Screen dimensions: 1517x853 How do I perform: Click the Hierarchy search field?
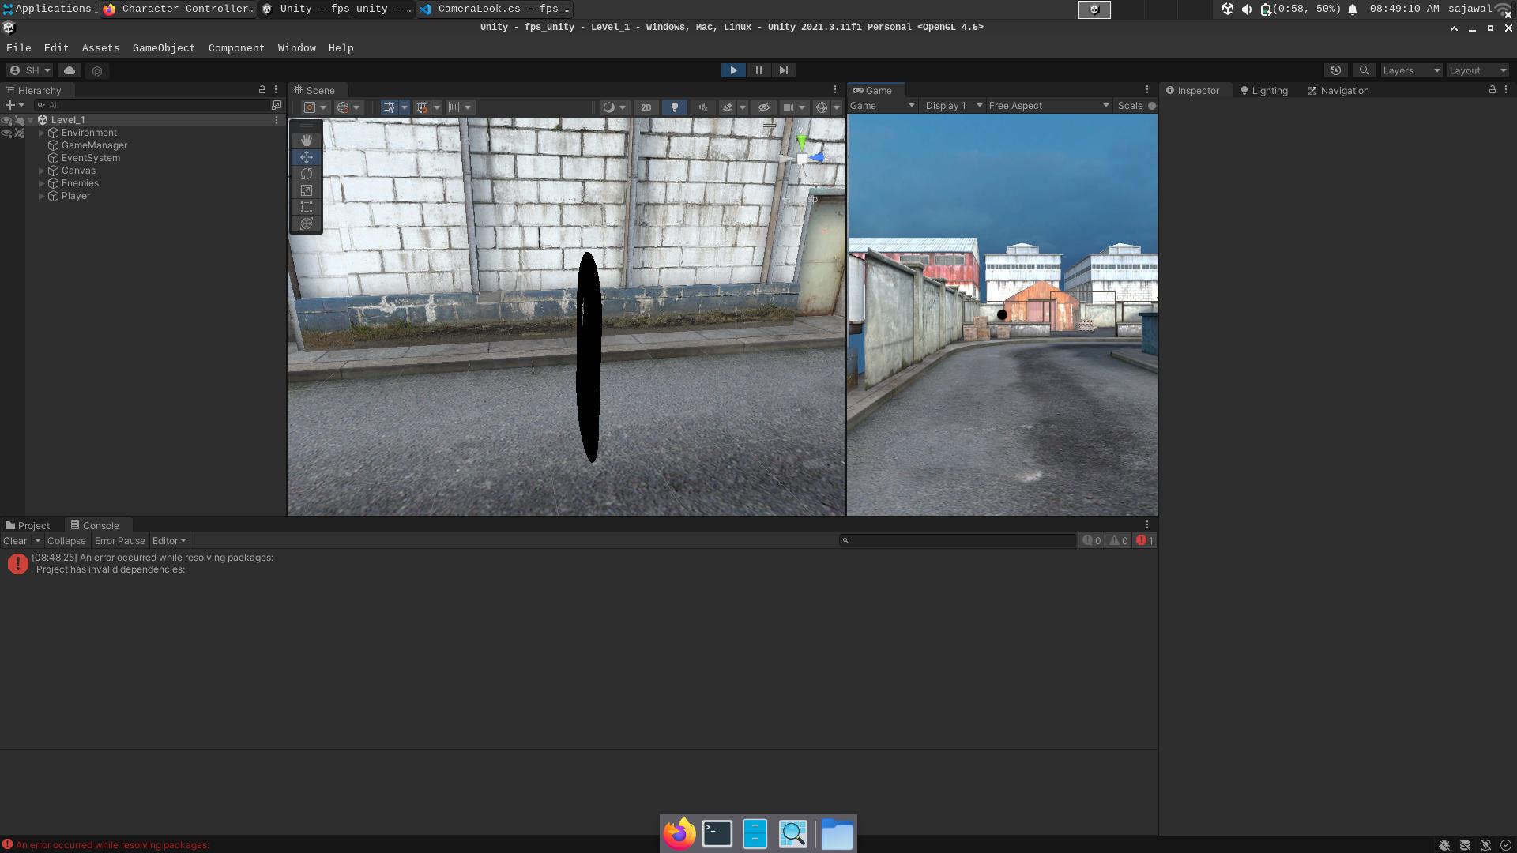152,105
